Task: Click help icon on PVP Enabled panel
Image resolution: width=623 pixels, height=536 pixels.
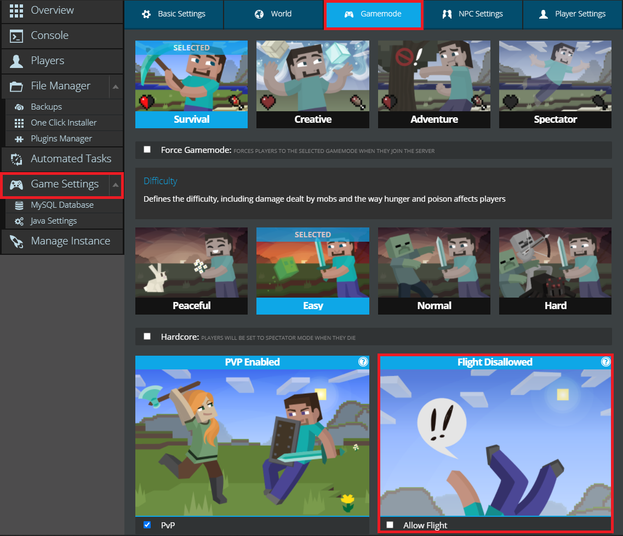Action: coord(363,362)
